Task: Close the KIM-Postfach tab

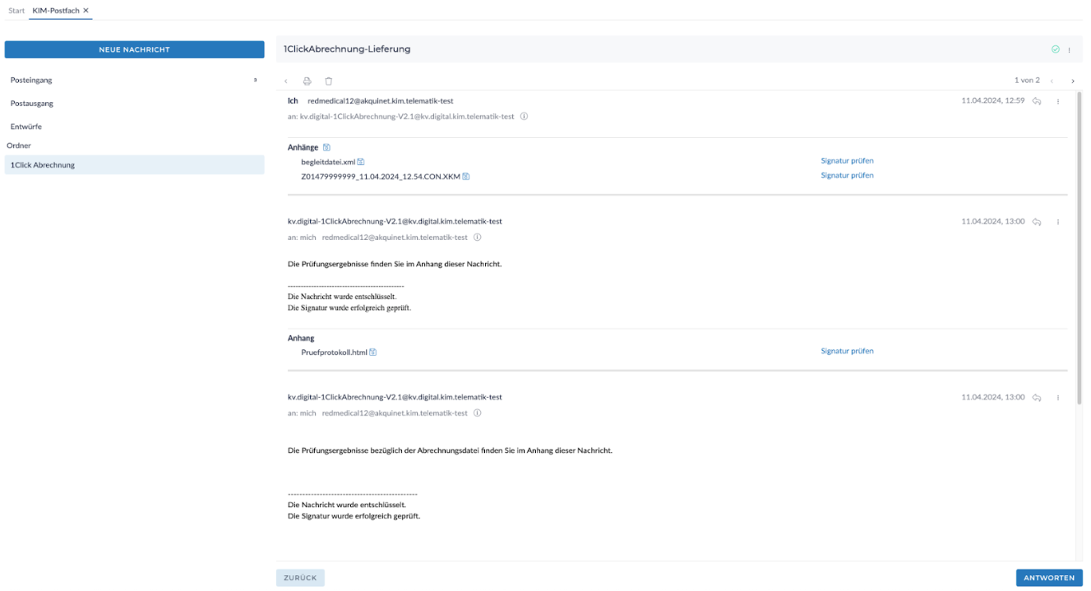Action: (86, 10)
